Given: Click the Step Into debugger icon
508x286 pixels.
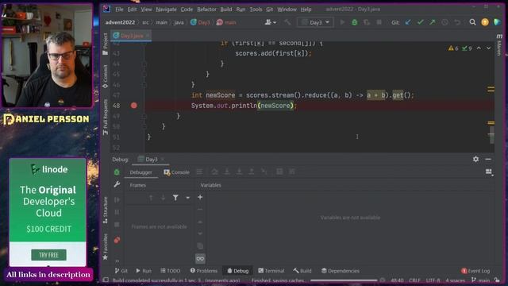Looking at the screenshot, I should pos(227,172).
